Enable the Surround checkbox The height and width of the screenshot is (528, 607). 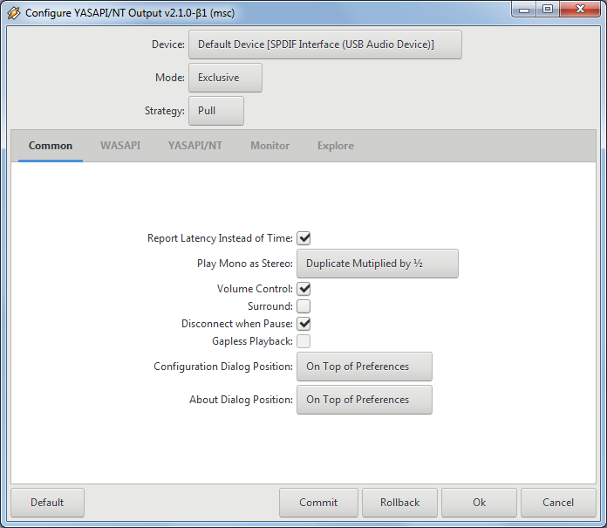click(x=303, y=306)
